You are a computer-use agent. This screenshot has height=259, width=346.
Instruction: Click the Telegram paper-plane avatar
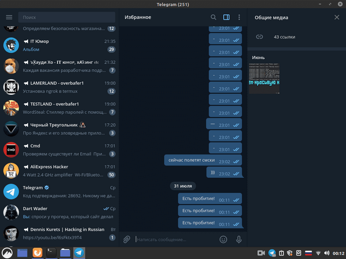[x=11, y=192]
